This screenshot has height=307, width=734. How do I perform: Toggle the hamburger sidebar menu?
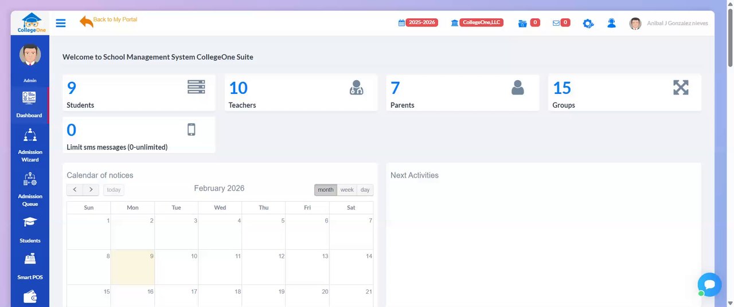[x=61, y=23]
